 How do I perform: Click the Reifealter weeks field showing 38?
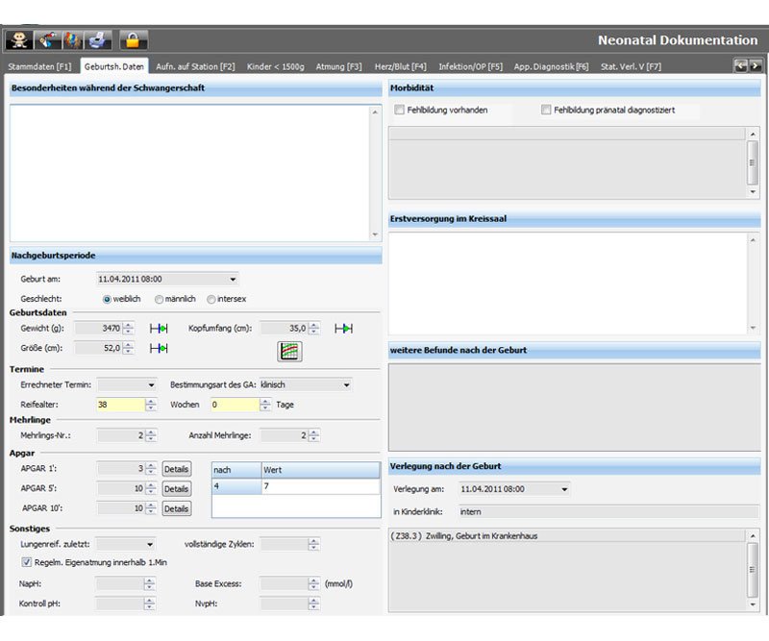click(x=121, y=405)
